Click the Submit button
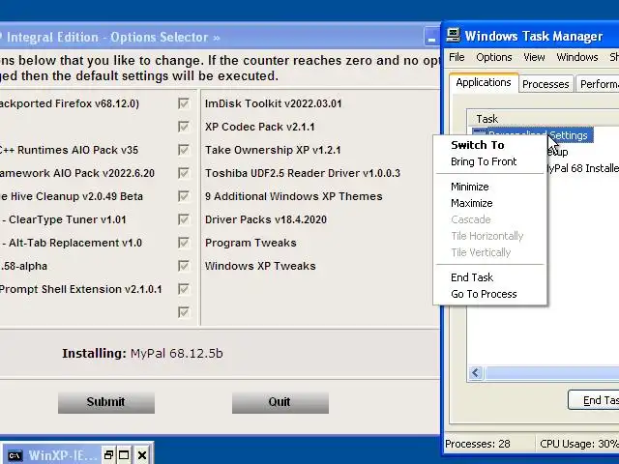The width and height of the screenshot is (619, 464). [105, 402]
